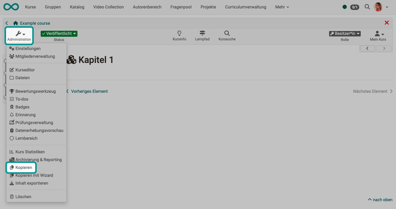Image resolution: width=396 pixels, height=209 pixels.
Task: Click the Kurssuche magnifier icon
Action: [227, 33]
